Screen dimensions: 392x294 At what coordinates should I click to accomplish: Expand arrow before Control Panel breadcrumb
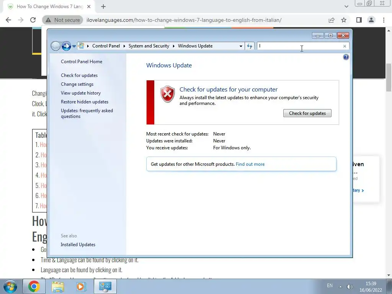(x=88, y=46)
